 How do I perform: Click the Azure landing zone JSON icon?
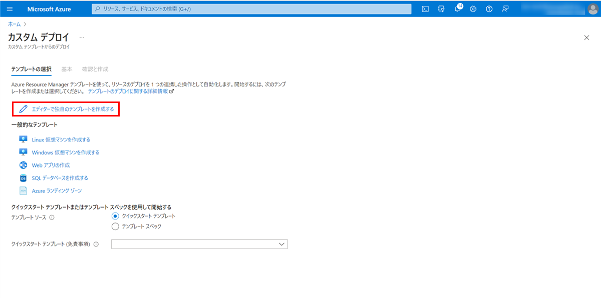pos(23,190)
